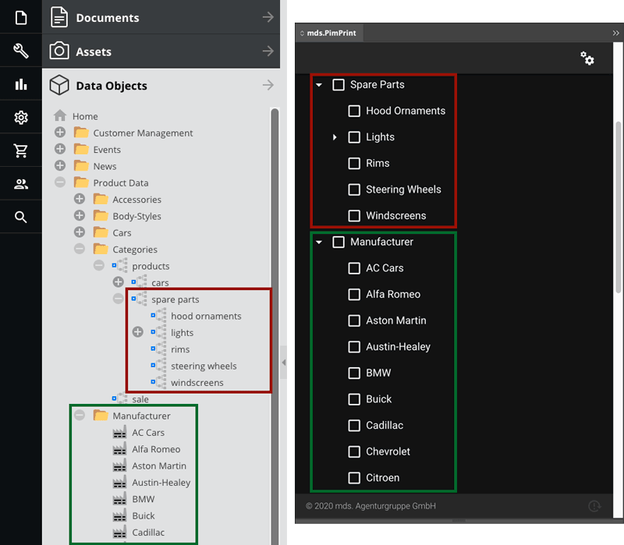This screenshot has height=545, width=624.
Task: Collapse the Product Data folder
Action: tap(60, 182)
